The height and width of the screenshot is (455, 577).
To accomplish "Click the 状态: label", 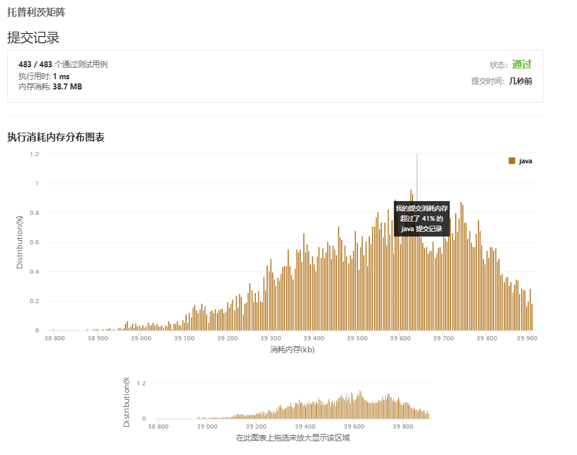I will pyautogui.click(x=498, y=65).
